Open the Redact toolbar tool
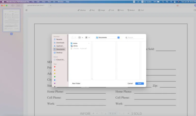This screenshot has height=116, width=196. [131, 10]
